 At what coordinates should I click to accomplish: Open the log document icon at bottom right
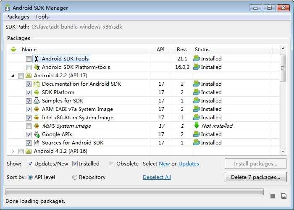(284, 196)
